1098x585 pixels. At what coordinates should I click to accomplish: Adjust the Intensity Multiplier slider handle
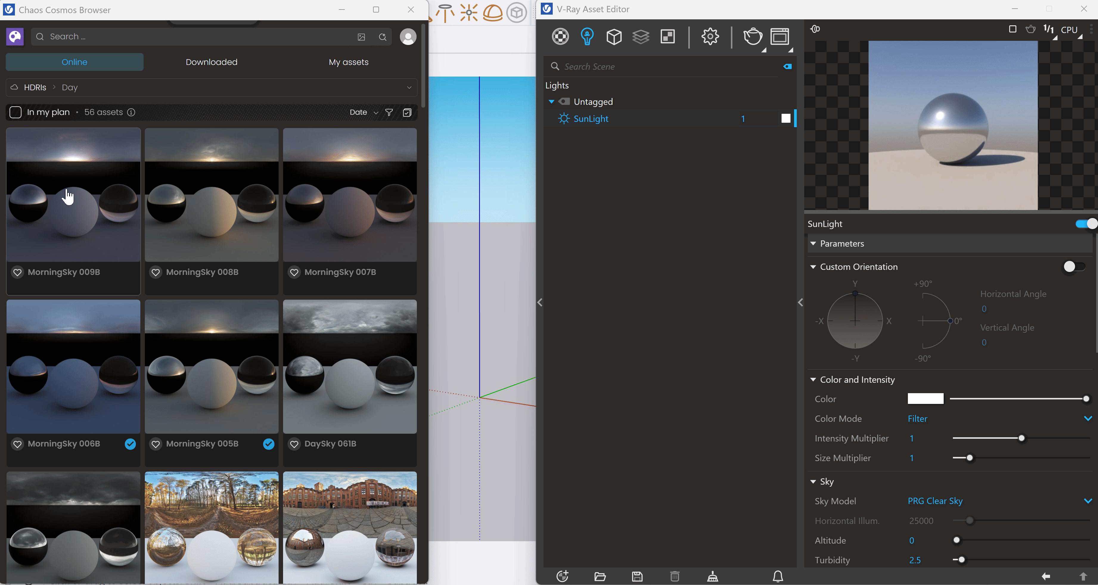click(x=1021, y=438)
